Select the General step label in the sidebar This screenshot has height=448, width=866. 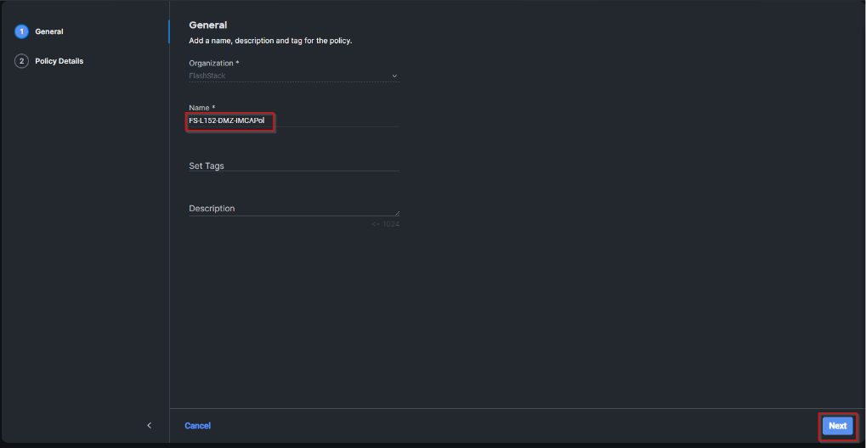pos(49,32)
